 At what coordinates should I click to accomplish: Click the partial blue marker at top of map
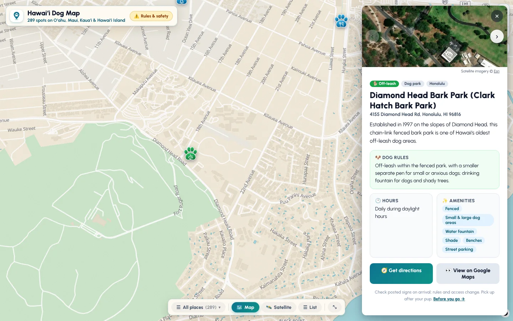point(182,1)
